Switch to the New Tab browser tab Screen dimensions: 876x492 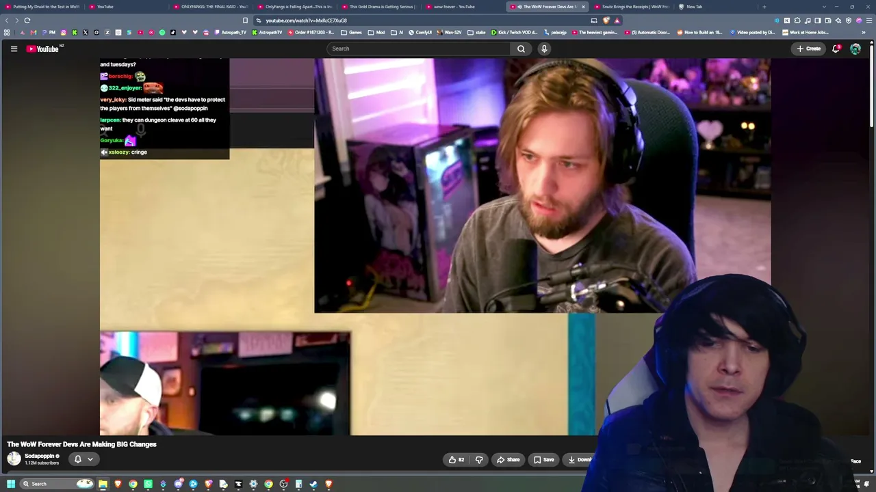714,7
